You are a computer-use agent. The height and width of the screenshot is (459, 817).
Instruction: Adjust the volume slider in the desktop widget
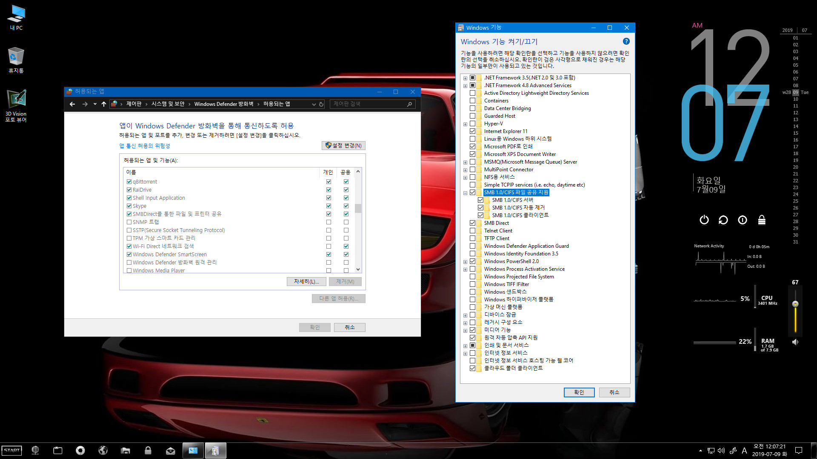[795, 311]
